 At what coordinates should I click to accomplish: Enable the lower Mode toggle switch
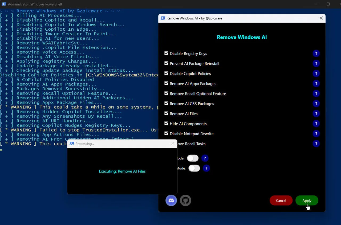coord(194,168)
